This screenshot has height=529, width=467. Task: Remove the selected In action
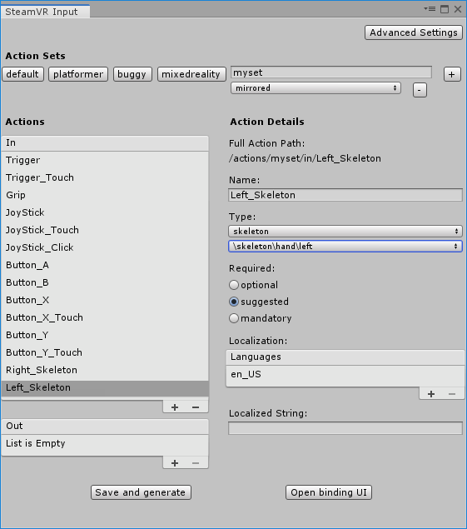pyautogui.click(x=196, y=407)
